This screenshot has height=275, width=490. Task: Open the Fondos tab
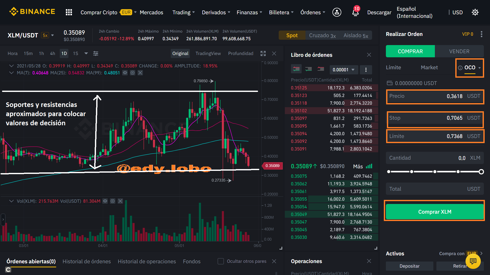tap(192, 262)
